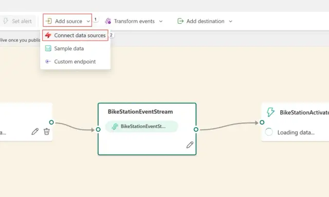Click the BikeStationActivator lightning icon

[270, 112]
